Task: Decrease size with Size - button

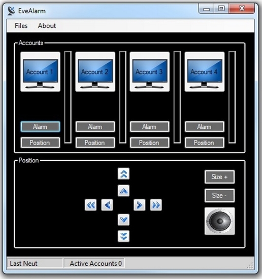Action: [x=220, y=195]
